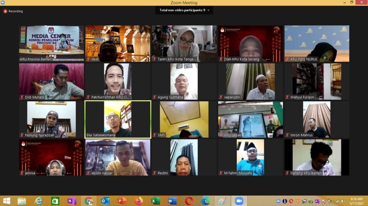
Task: Select KPU Provinsi Banten video tile
Action: click(x=51, y=43)
